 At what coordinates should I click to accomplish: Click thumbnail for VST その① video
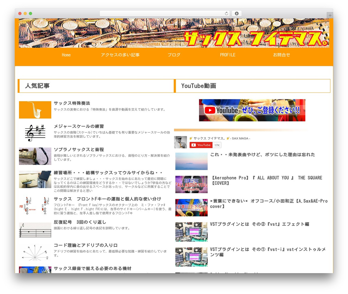(191, 257)
